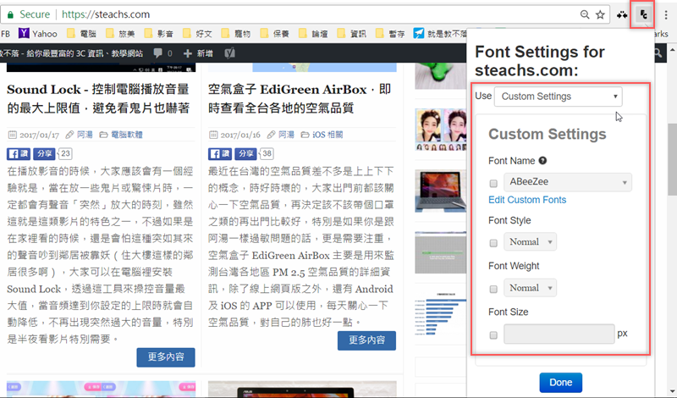Image resolution: width=677 pixels, height=398 pixels.
Task: Open the Yahoo bookmark
Action: pos(37,33)
